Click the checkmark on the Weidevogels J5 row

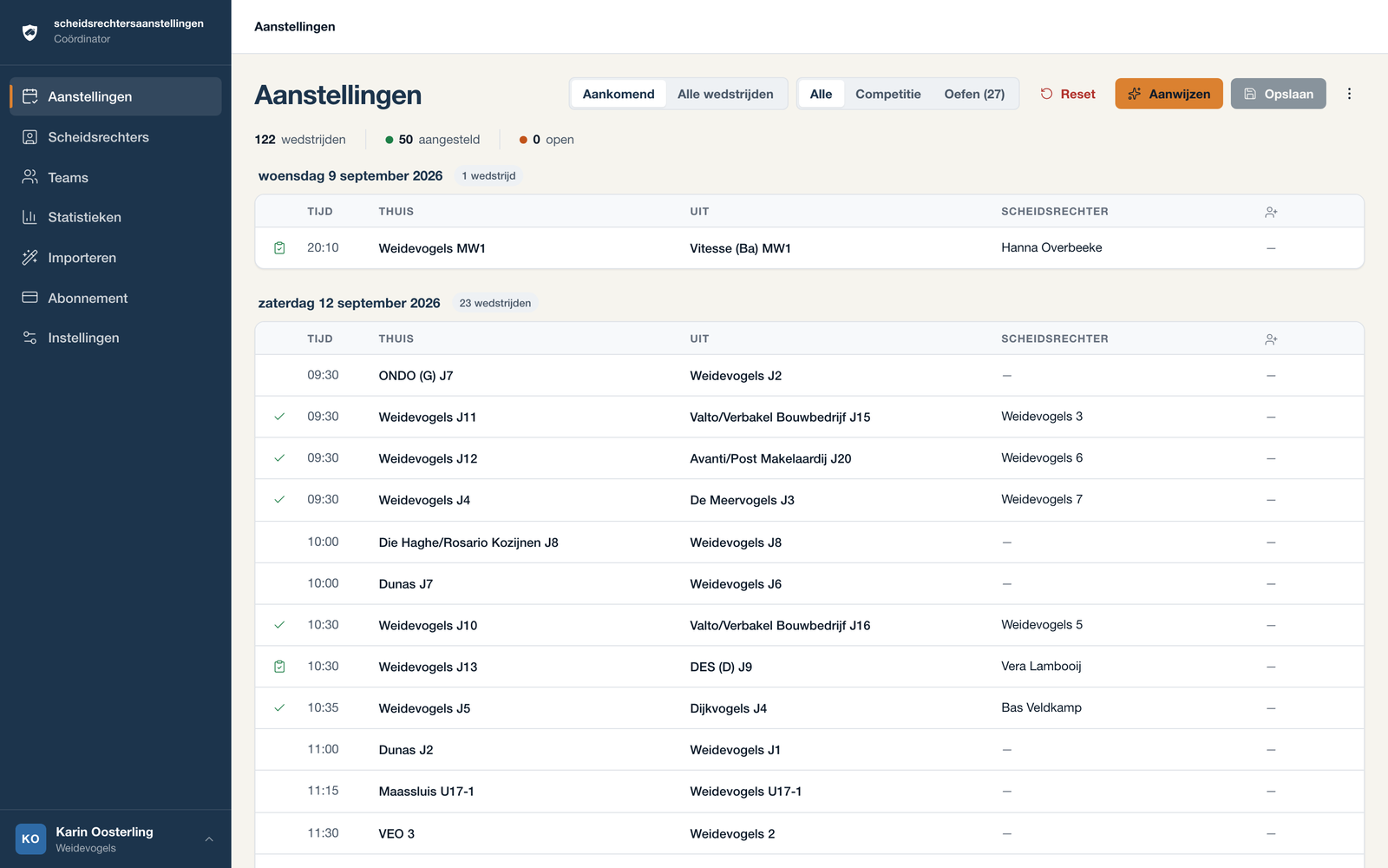279,708
